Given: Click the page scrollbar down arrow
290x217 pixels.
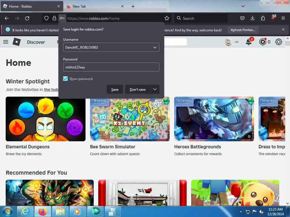Looking at the screenshot, I should (287, 203).
